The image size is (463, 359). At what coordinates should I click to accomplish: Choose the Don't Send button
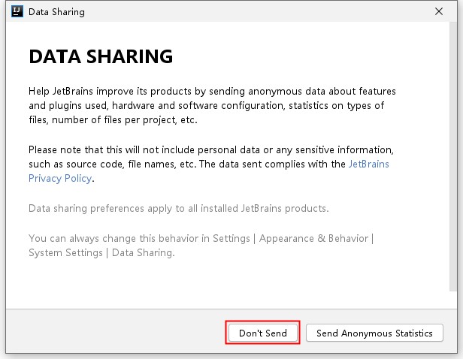pyautogui.click(x=263, y=333)
